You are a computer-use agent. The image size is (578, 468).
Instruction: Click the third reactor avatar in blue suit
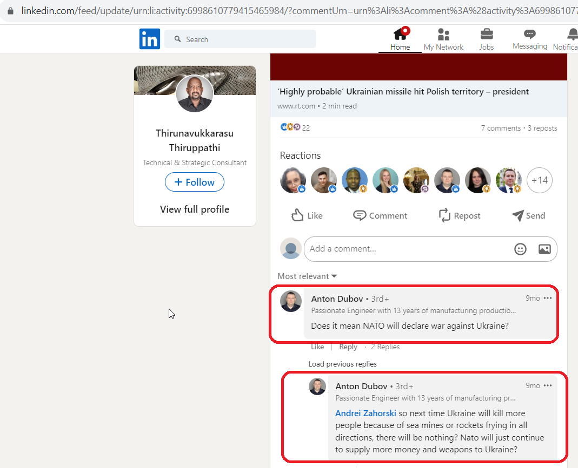[355, 180]
